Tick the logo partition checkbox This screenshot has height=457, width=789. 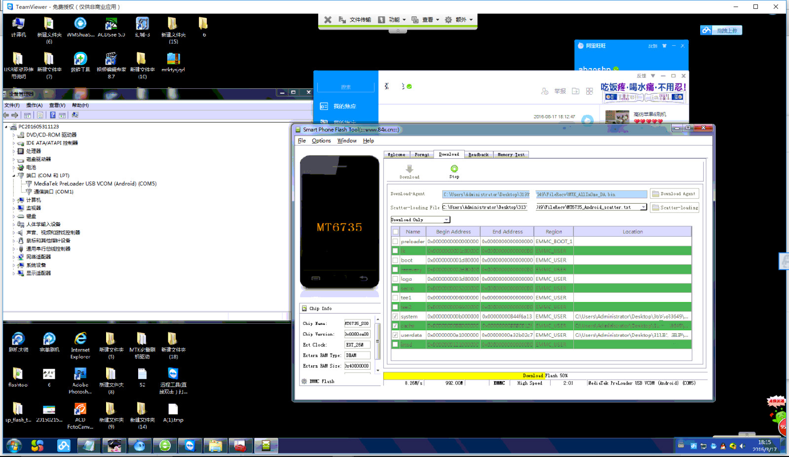(395, 279)
